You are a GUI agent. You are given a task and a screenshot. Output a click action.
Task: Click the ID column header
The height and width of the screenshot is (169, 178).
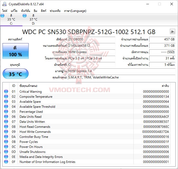pos(13,86)
